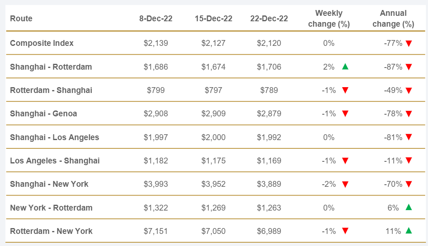
Task: Click the Weekly change (%) header
Action: 329,19
